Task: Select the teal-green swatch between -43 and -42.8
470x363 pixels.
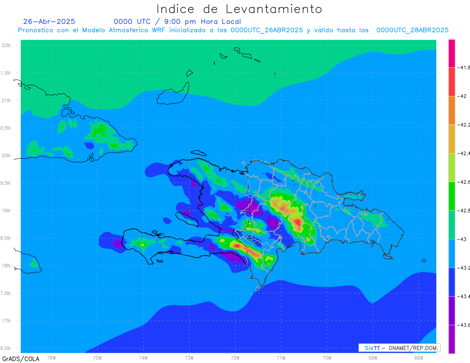Action: 452,225
